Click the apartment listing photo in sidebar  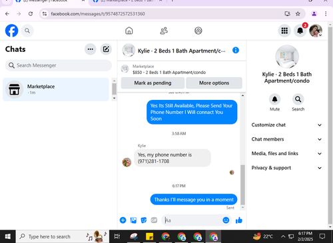click(x=287, y=57)
